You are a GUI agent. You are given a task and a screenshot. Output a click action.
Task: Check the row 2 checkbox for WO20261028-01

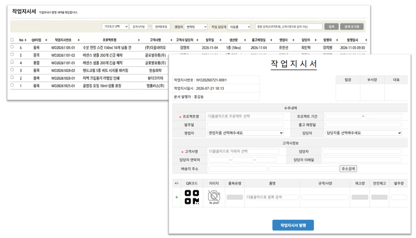pyautogui.click(x=12, y=77)
